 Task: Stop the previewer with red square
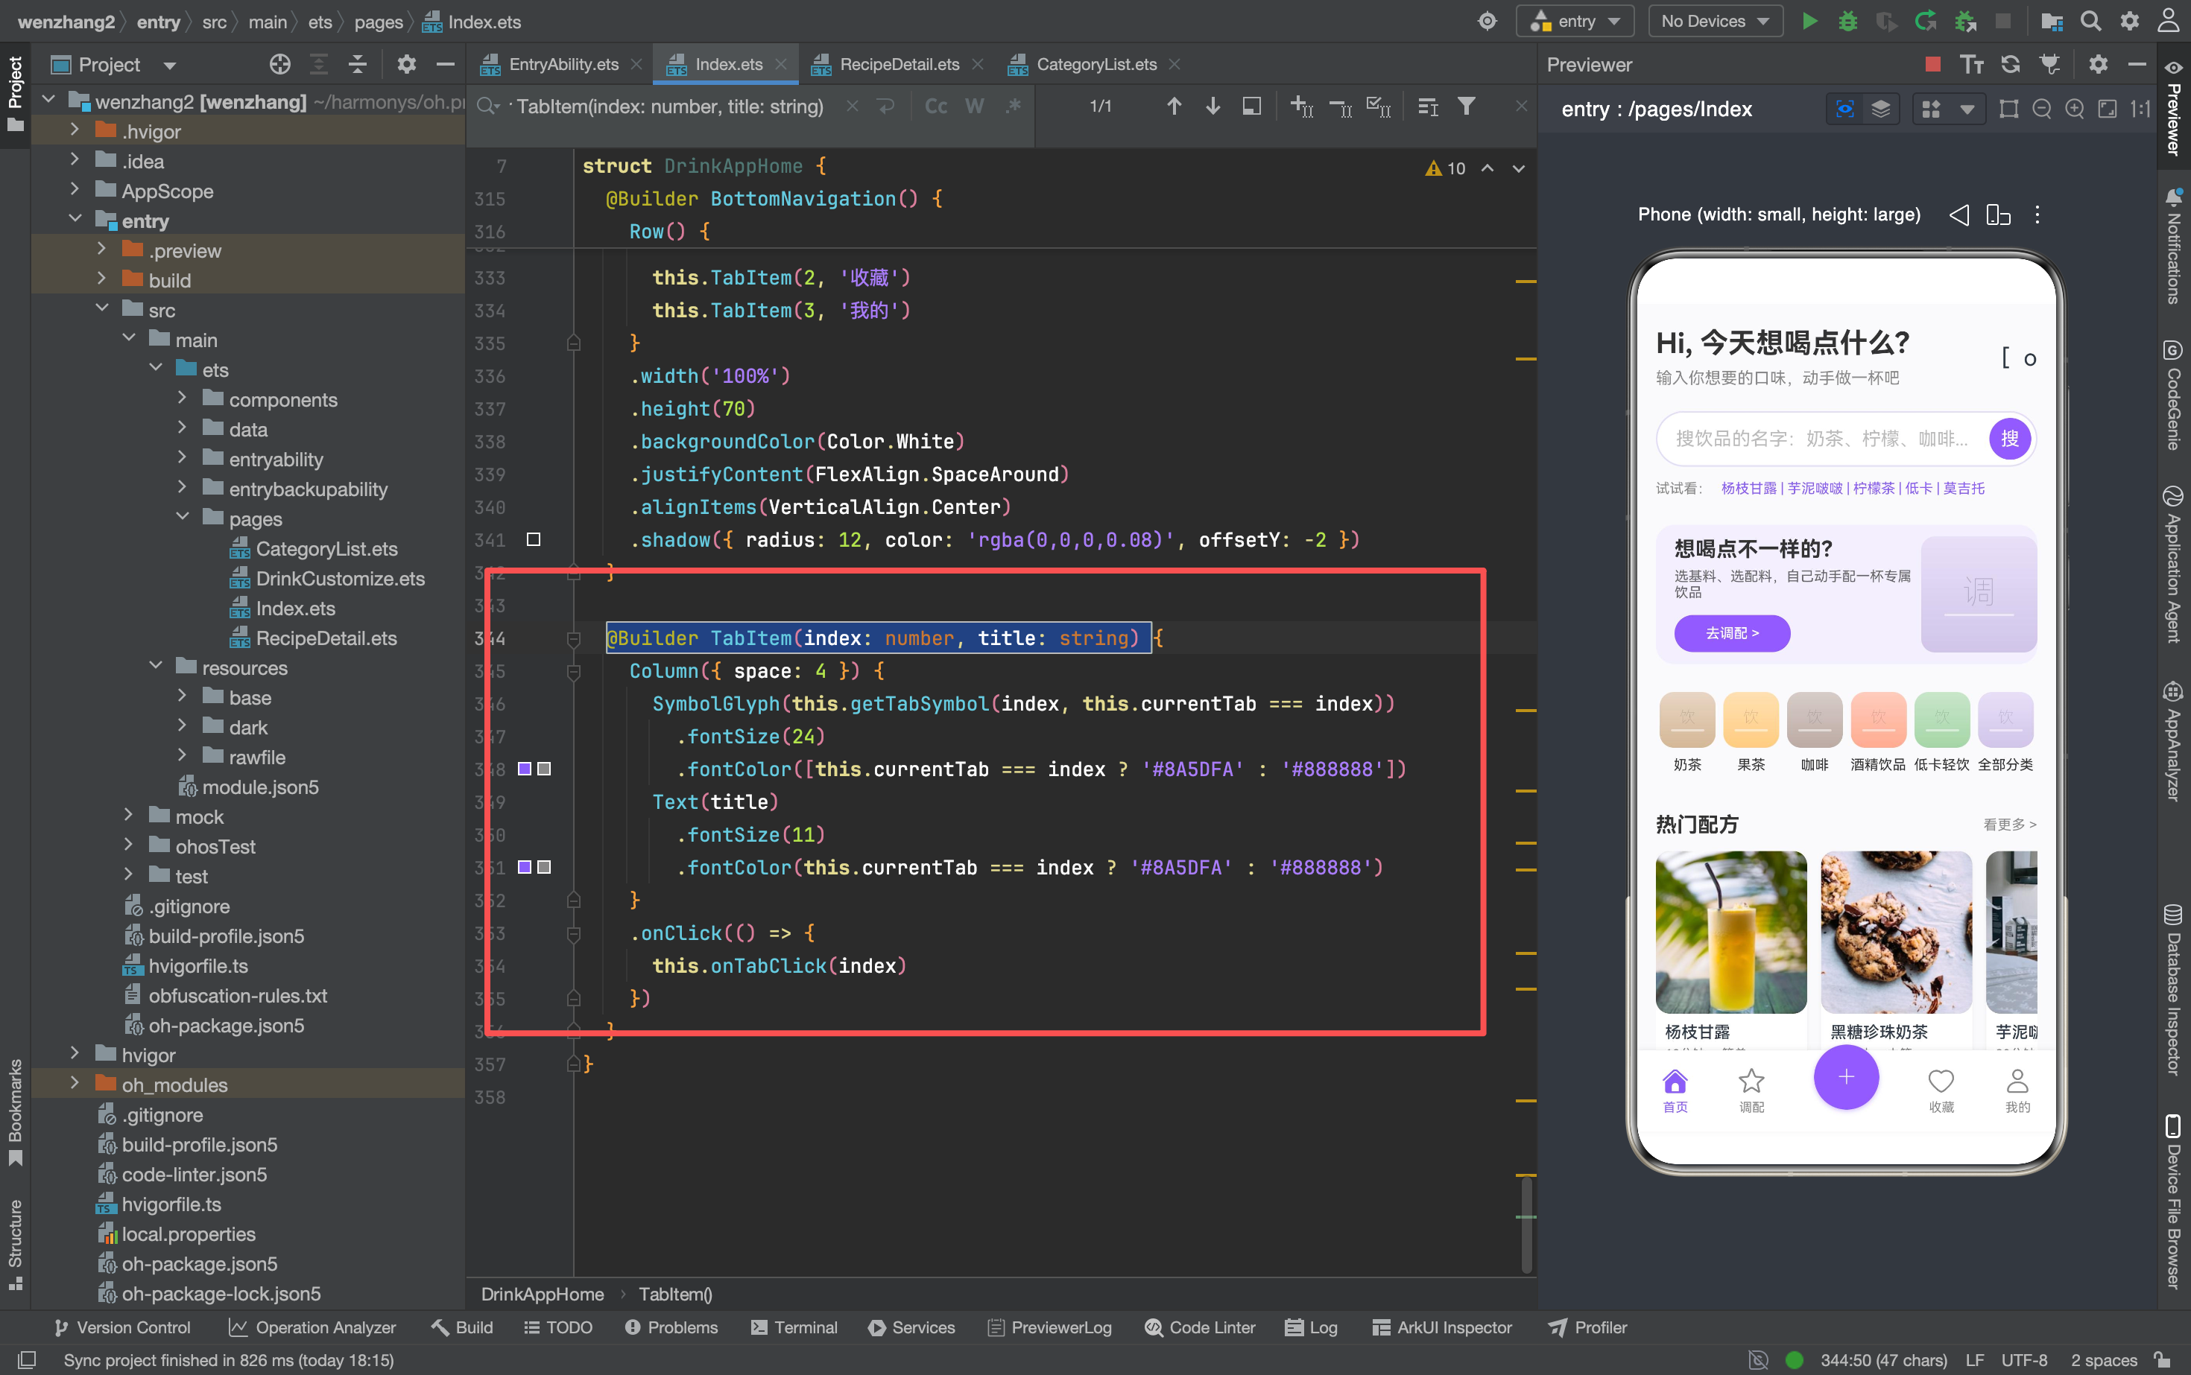[x=1933, y=63]
